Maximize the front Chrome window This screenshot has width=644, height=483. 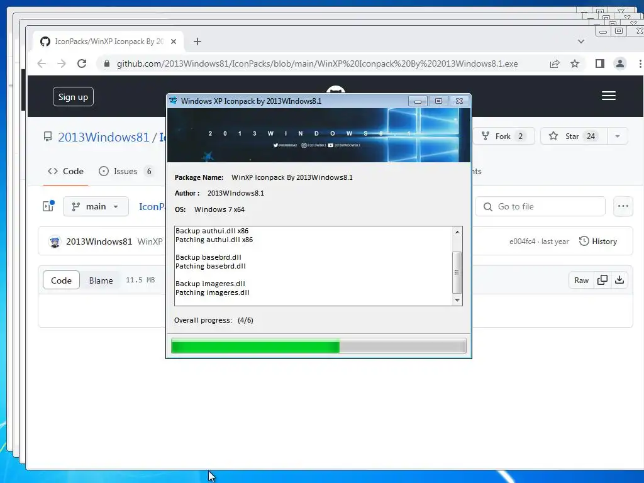click(619, 31)
